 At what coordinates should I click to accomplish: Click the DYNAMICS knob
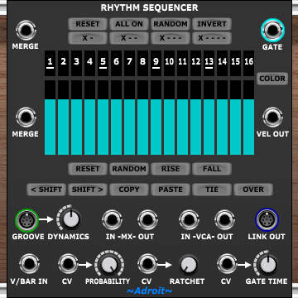pos(71,219)
